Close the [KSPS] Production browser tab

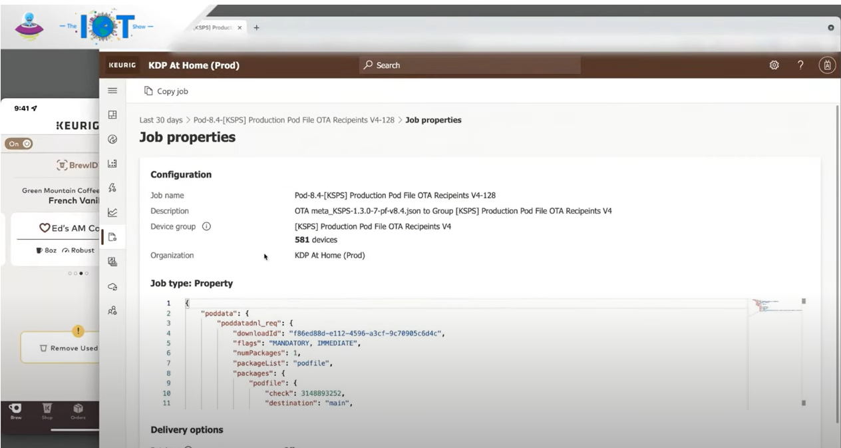click(x=240, y=28)
